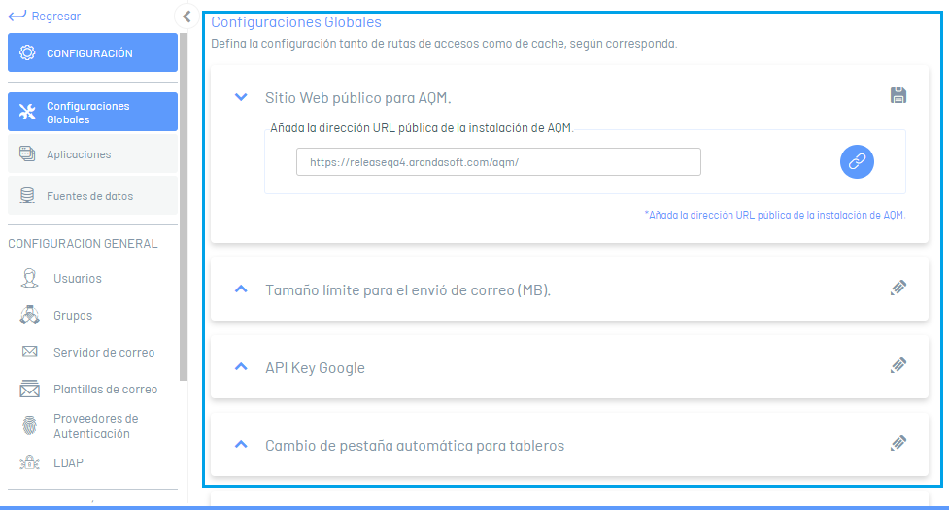Click pencil edit icon for API Key Google
Image resolution: width=949 pixels, height=510 pixels.
tap(898, 365)
